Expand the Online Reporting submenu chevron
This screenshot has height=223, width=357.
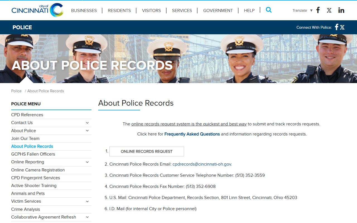click(87, 162)
